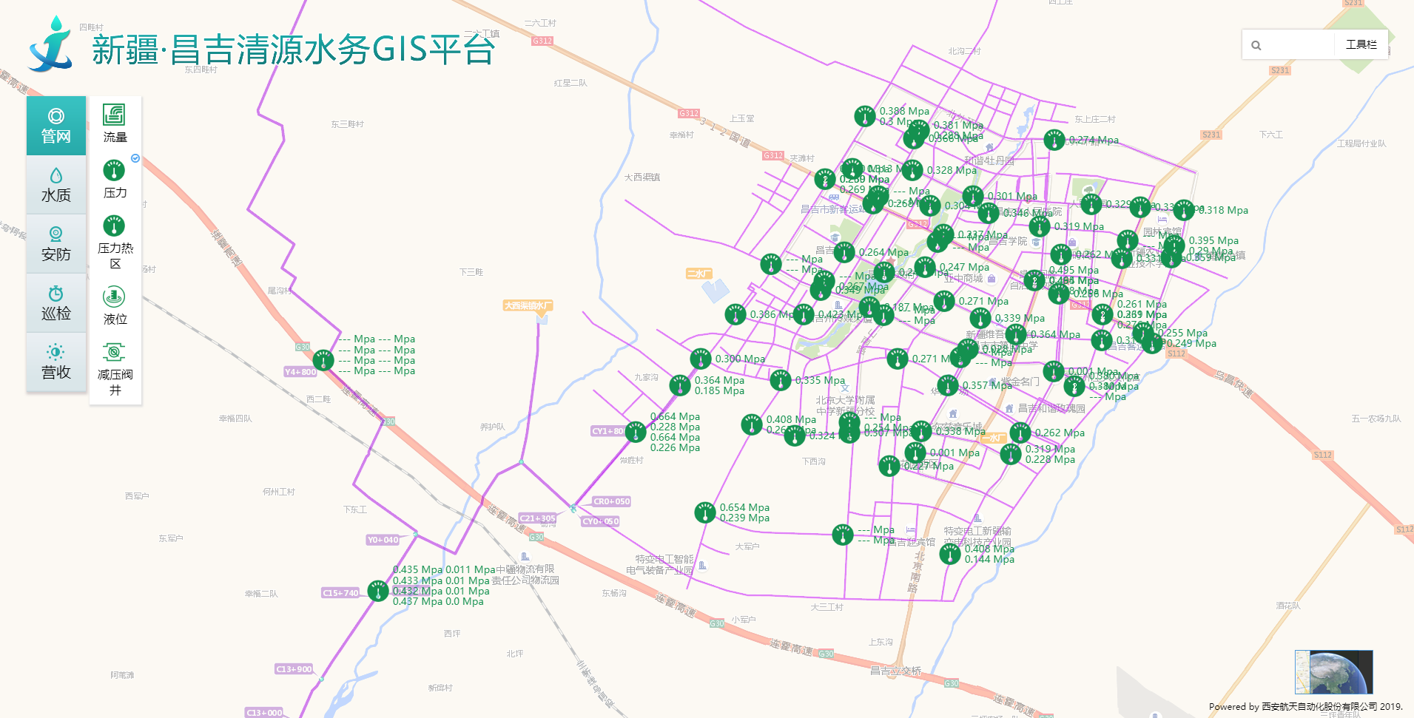1414x718 pixels.
Task: Switch to the 管网 pipe network tab
Action: tap(56, 126)
